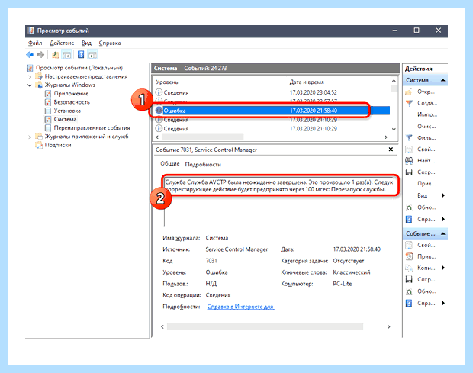
Task: Expand Журналы приложений и служб node
Action: click(x=29, y=137)
